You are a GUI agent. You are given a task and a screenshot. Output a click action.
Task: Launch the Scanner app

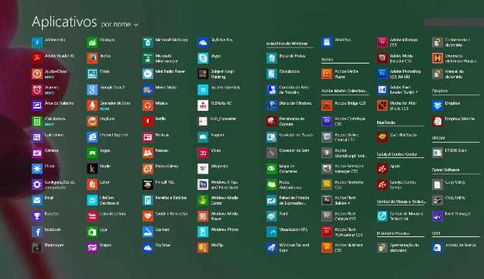tap(156, 232)
